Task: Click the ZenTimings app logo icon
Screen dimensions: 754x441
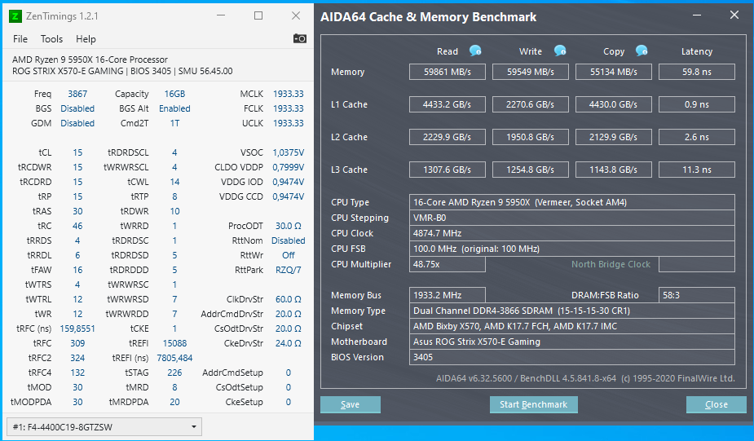Action: click(x=15, y=15)
